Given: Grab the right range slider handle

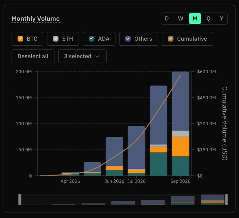Looking at the screenshot, I should coord(226,200).
